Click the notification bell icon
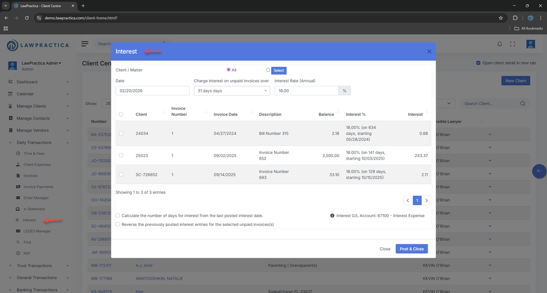The width and height of the screenshot is (547, 293). pyautogui.click(x=500, y=44)
